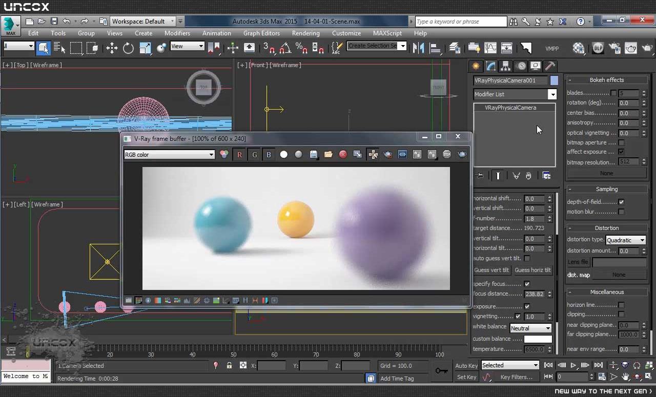Viewport: 656px width, 397px height.
Task: Open the Modifiers menu
Action: coord(177,33)
